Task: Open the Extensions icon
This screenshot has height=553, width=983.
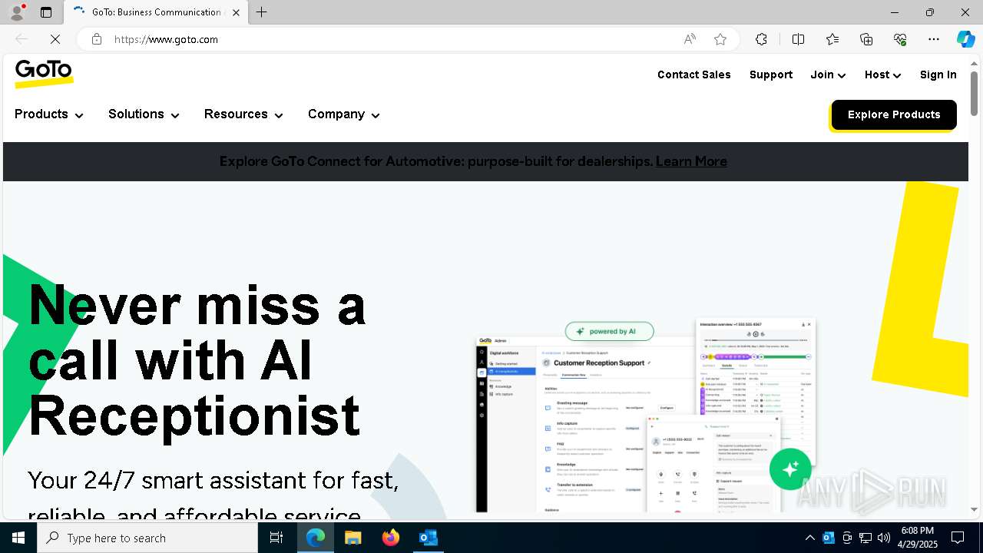Action: click(x=761, y=39)
